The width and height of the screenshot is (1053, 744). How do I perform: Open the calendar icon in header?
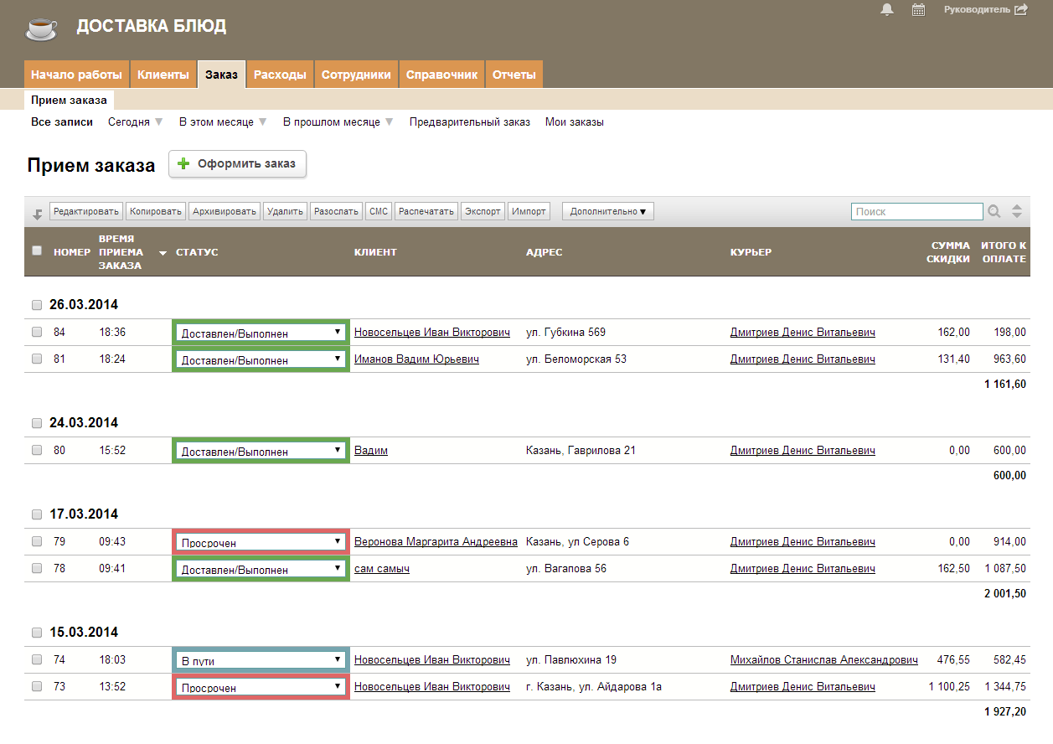point(918,10)
